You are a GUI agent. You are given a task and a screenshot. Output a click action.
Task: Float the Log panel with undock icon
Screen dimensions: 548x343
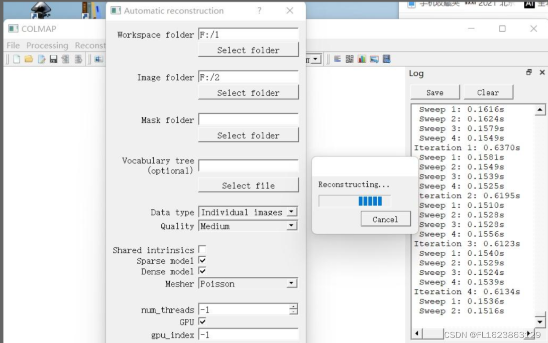[529, 72]
